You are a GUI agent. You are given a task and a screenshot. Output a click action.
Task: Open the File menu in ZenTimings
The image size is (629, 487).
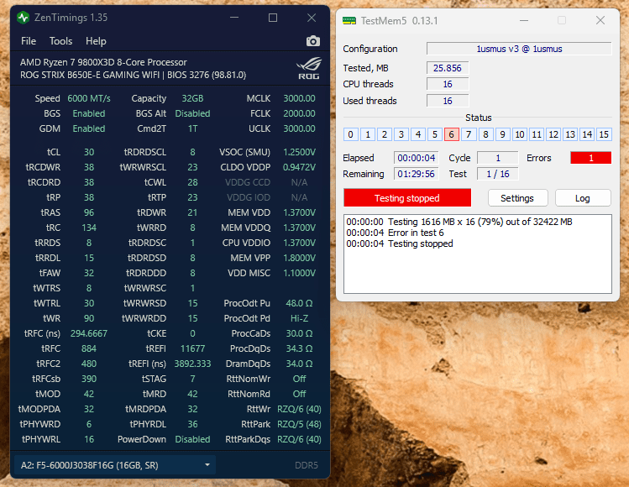pos(29,41)
